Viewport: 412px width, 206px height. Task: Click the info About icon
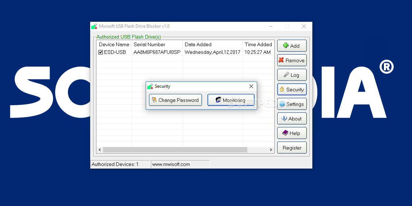(x=284, y=118)
